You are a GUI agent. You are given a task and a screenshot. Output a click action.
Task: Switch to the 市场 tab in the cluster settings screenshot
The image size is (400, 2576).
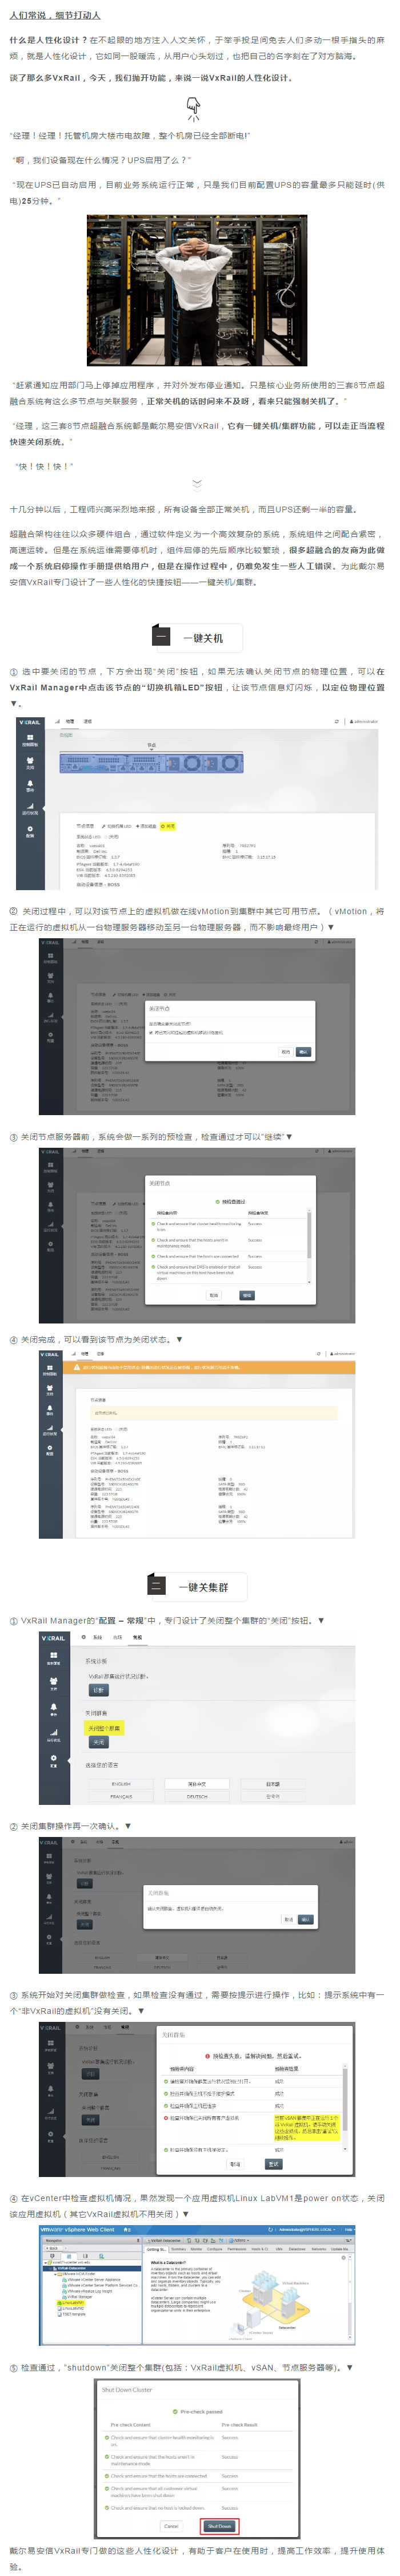118,1637
